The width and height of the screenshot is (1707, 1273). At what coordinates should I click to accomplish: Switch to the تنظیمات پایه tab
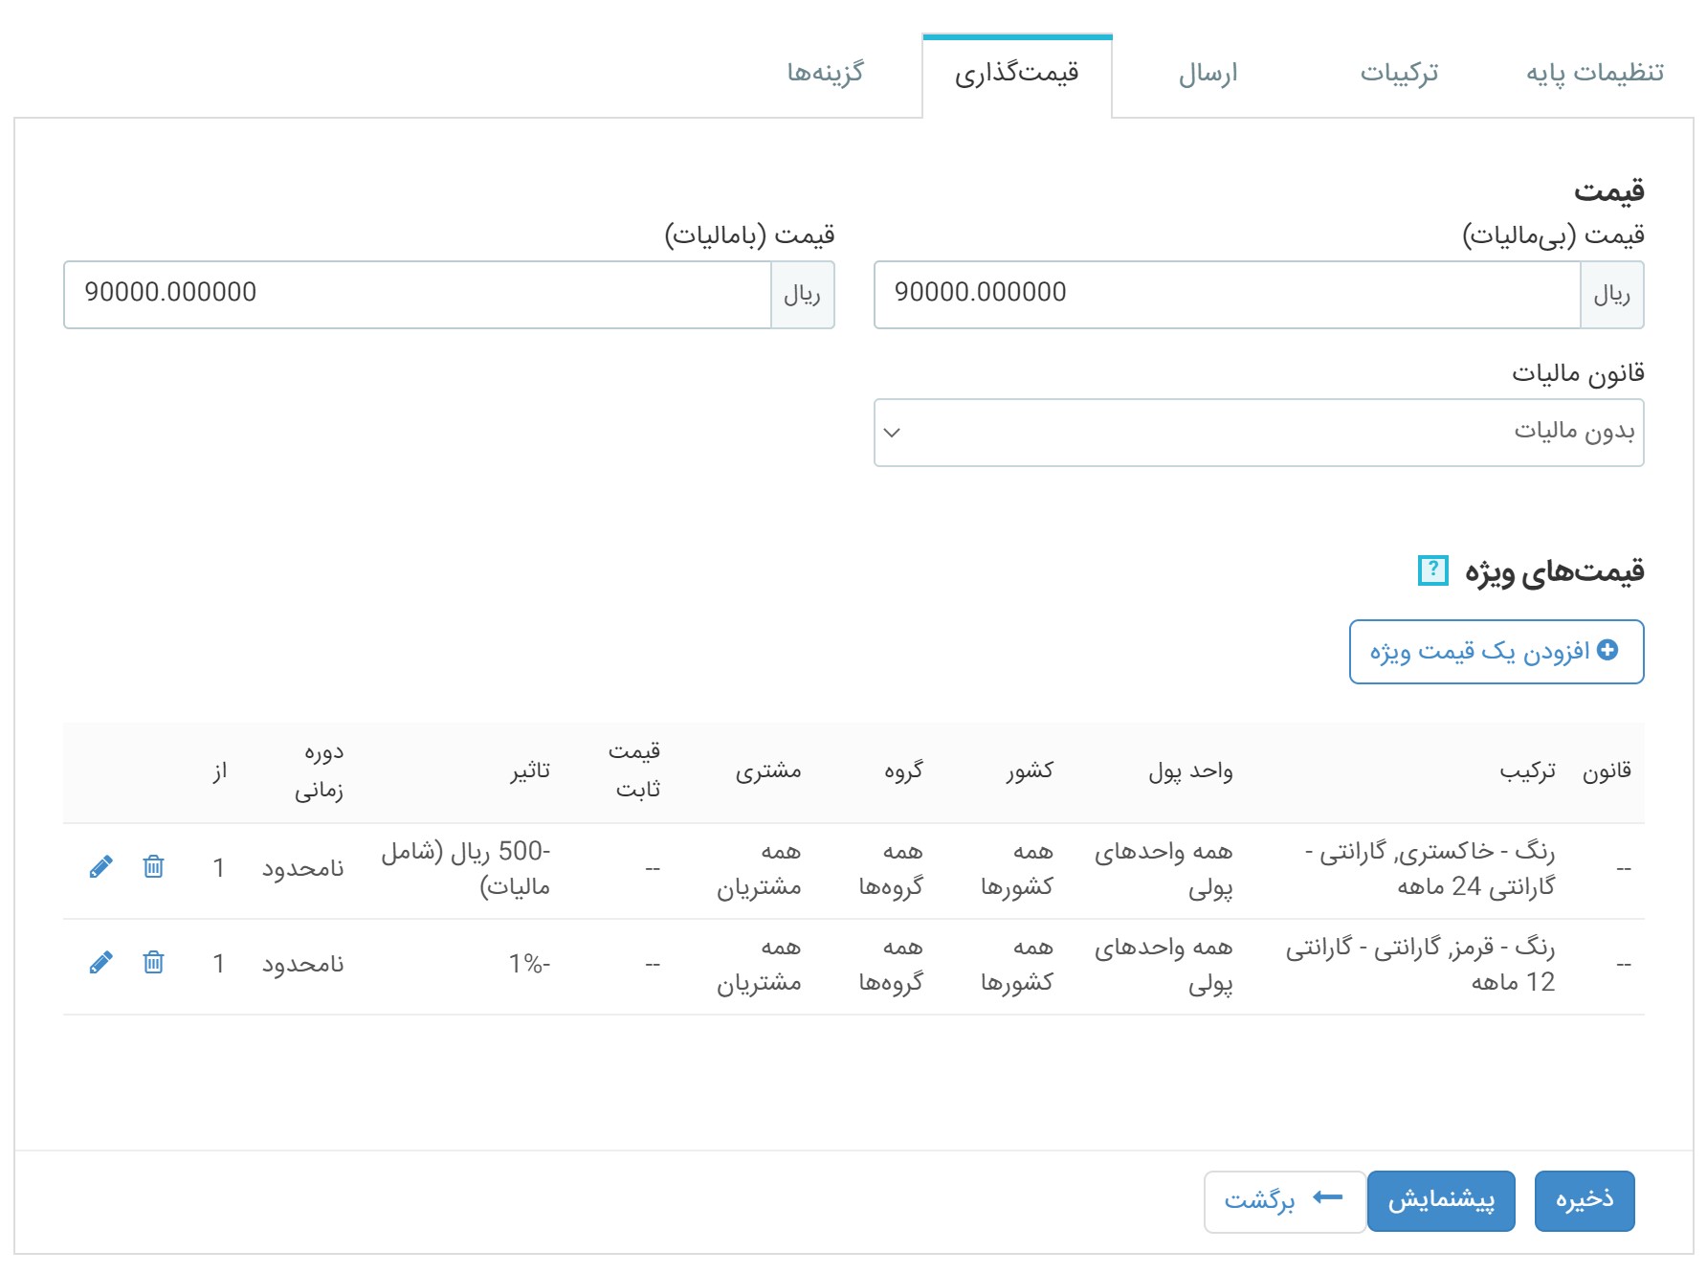tap(1594, 73)
